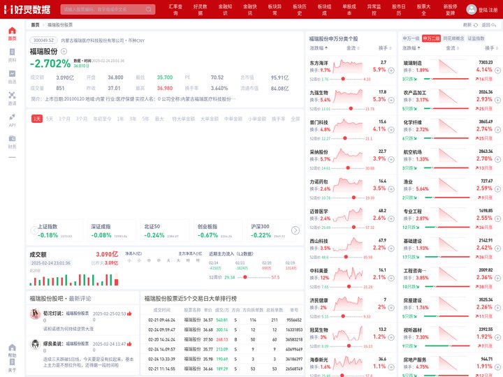The image size is (503, 377).
Task: Open 板块异常 in top menu
Action: pos(275,10)
